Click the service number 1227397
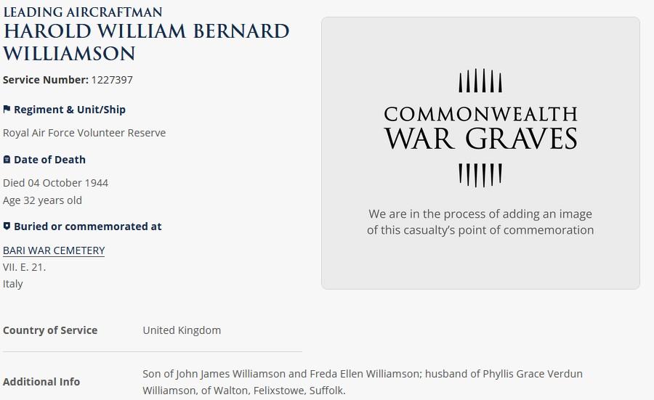 [x=112, y=80]
